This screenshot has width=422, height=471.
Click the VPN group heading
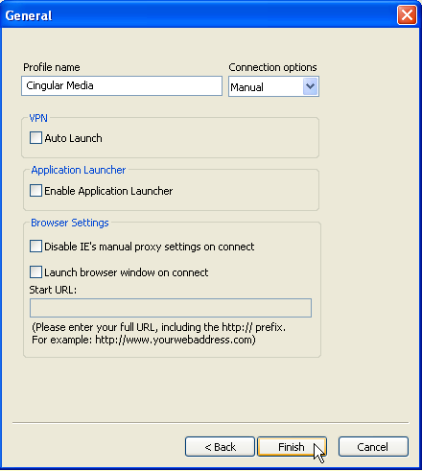click(38, 118)
